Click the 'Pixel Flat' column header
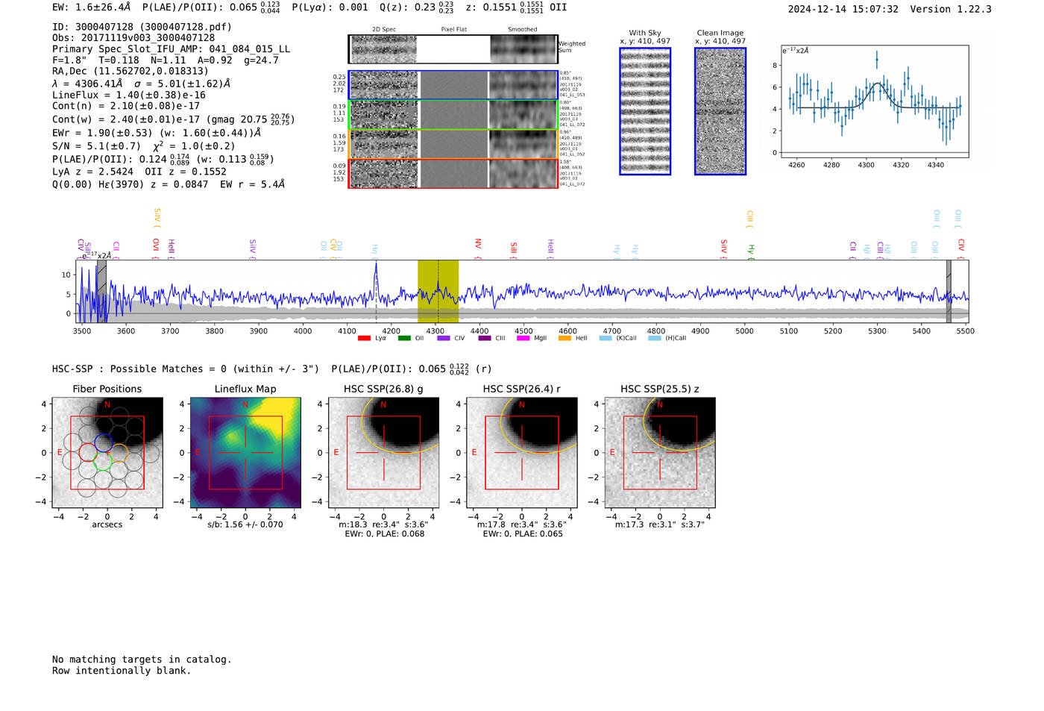 click(x=453, y=29)
